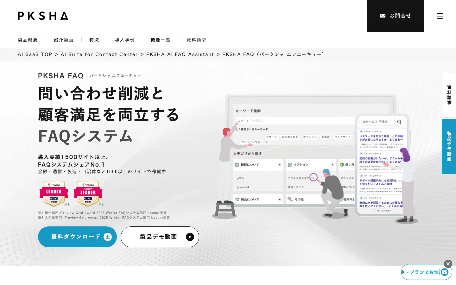
Task: Click mail icon in floating chat bubble
Action: click(x=445, y=272)
